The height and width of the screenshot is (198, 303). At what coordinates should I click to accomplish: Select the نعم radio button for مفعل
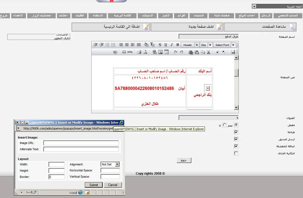[236, 125]
